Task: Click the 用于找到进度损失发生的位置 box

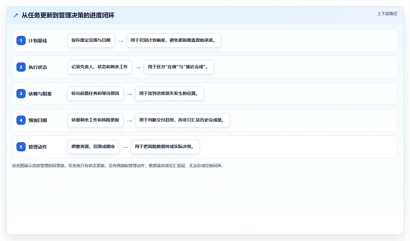Action: tap(170, 94)
